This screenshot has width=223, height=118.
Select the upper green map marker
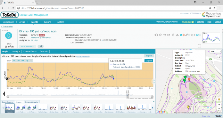(185, 77)
